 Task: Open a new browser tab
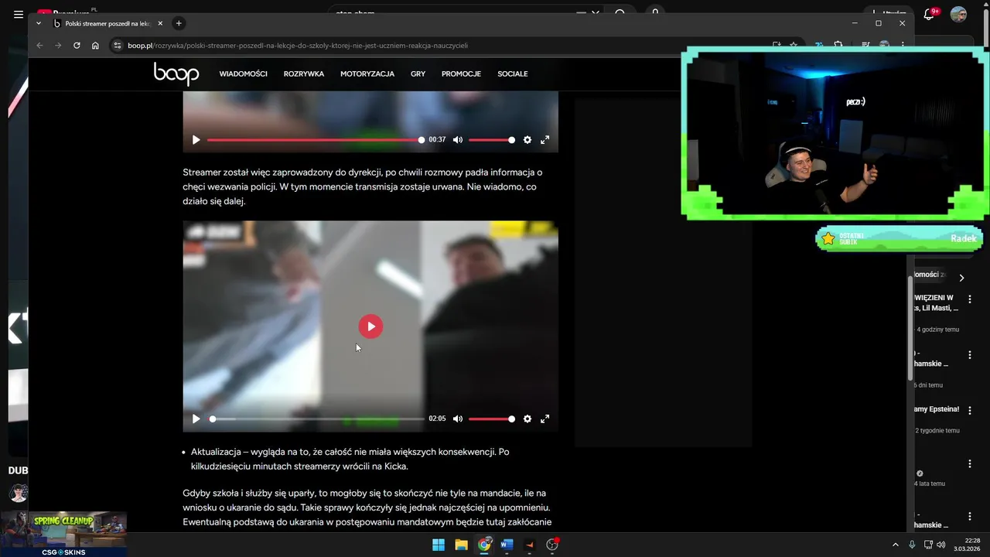point(179,23)
